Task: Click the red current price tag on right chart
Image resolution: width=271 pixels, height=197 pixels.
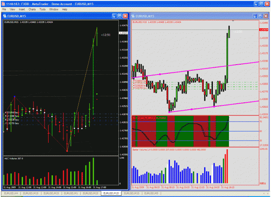Action: [264, 30]
